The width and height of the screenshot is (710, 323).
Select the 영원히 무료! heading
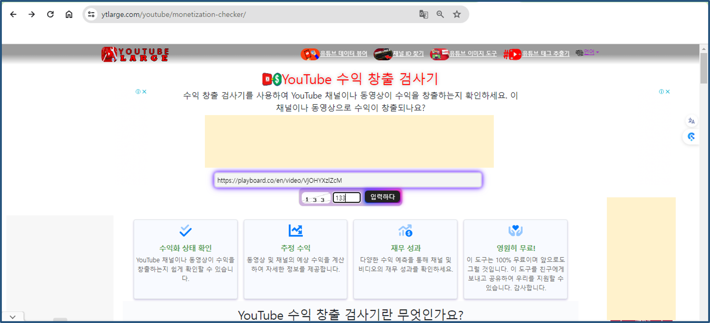click(x=516, y=248)
